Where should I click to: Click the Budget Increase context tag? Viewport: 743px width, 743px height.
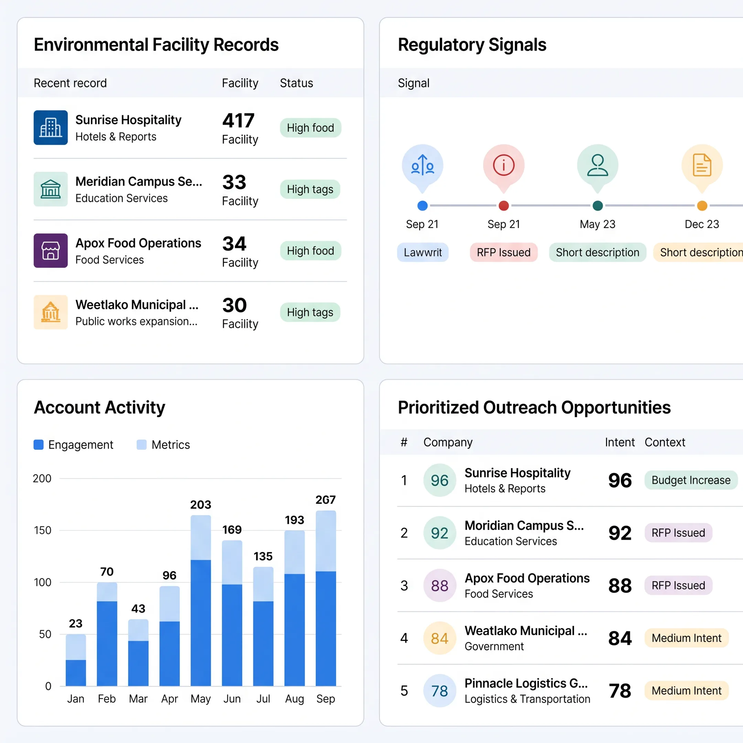tap(691, 480)
